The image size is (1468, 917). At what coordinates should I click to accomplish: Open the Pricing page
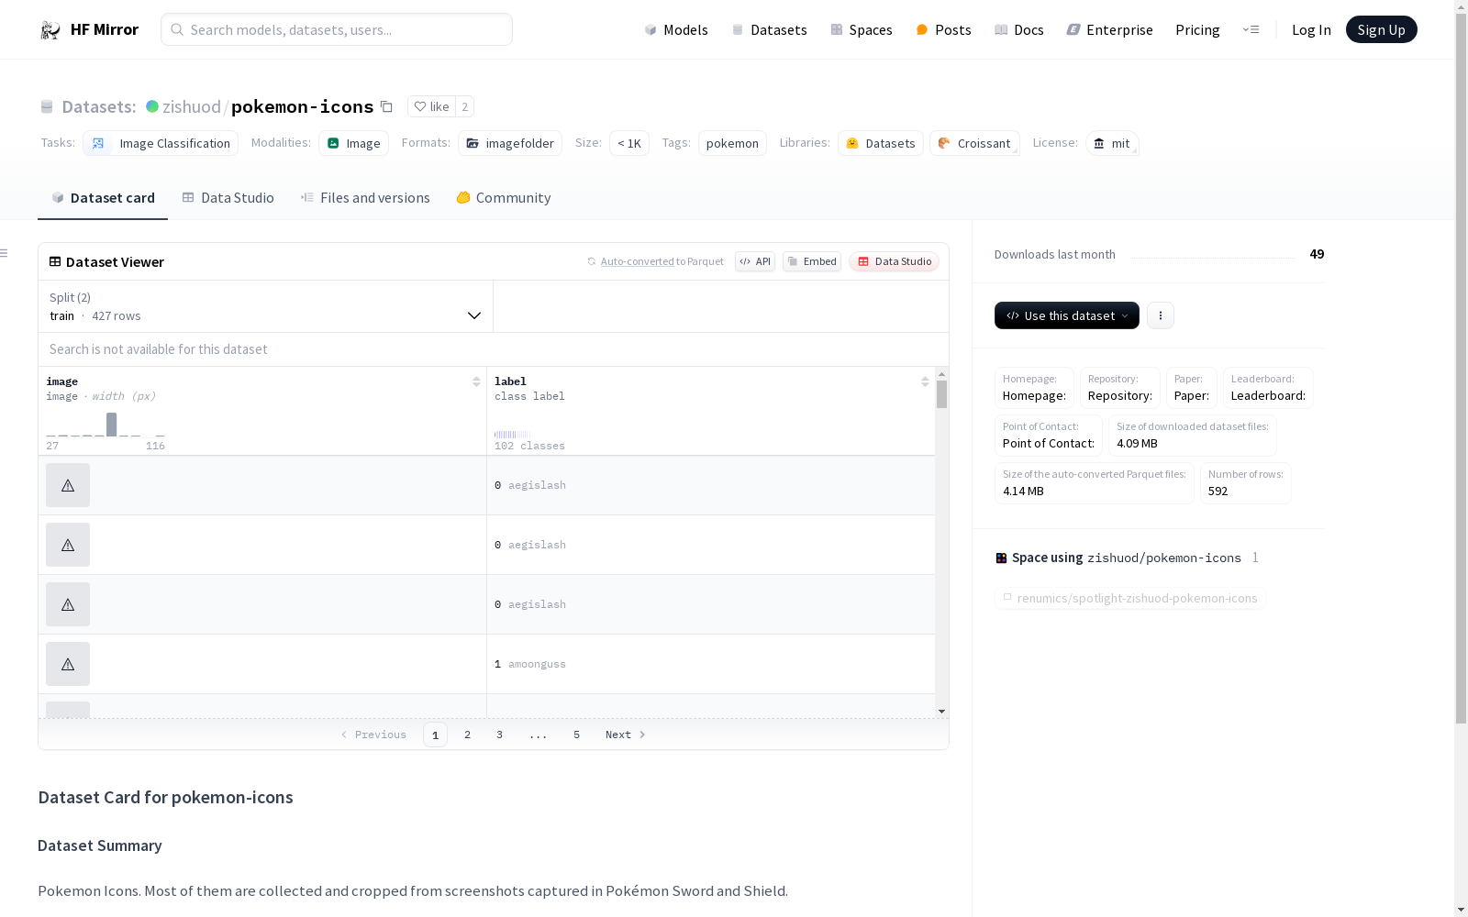1197,29
